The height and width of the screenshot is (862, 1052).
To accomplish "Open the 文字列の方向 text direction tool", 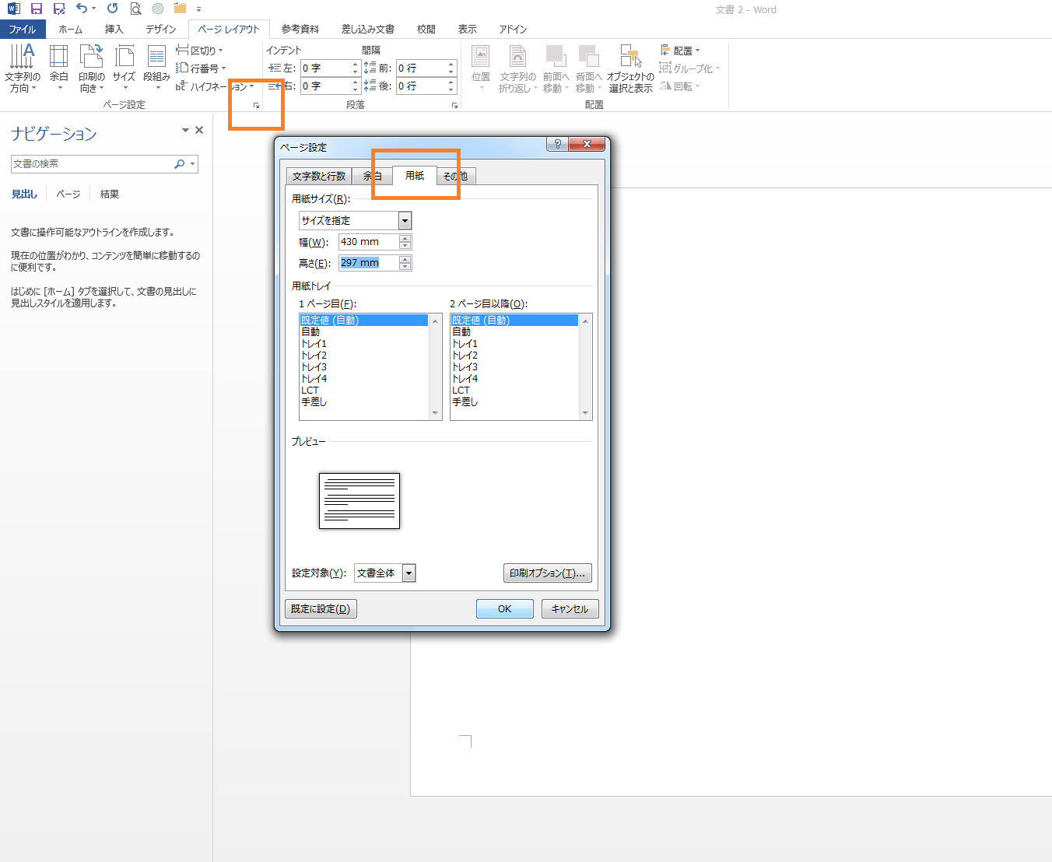I will pyautogui.click(x=23, y=68).
